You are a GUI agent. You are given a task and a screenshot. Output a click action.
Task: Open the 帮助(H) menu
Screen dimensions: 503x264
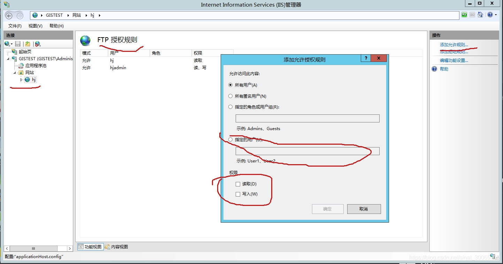point(56,26)
